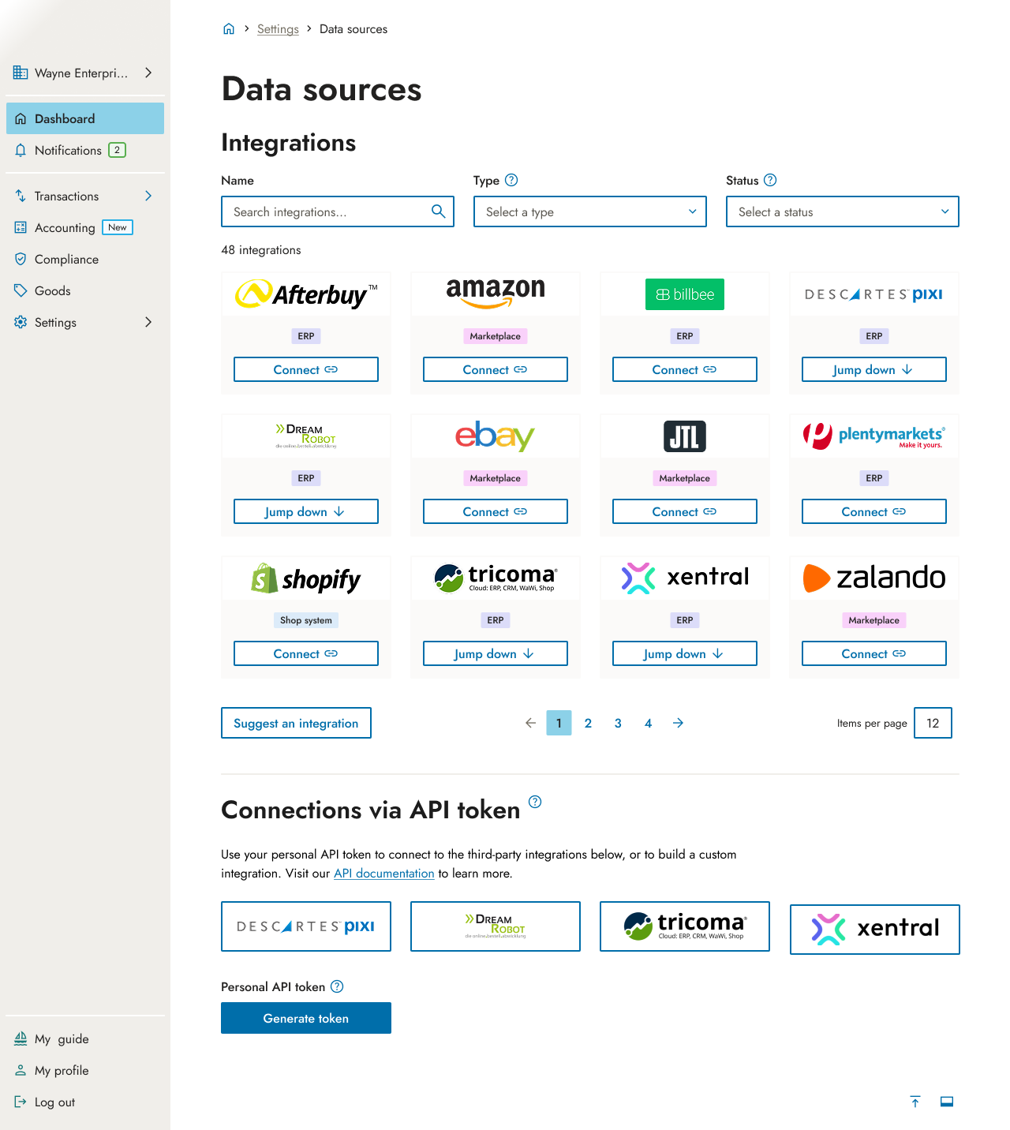Screen dimensions: 1010x1130
Task: Go to previous page arrow
Action: point(530,723)
